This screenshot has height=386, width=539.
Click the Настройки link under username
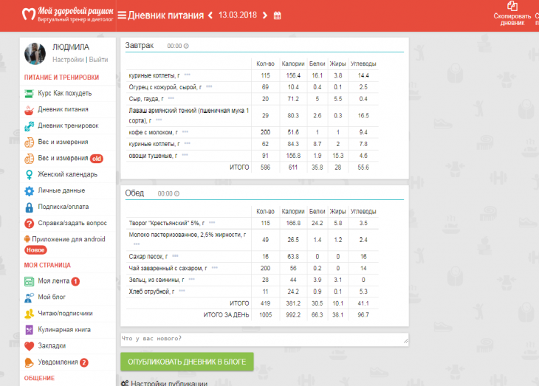[x=68, y=59]
